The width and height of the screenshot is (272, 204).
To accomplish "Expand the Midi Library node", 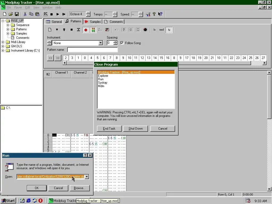I will pyautogui.click(x=3, y=42).
